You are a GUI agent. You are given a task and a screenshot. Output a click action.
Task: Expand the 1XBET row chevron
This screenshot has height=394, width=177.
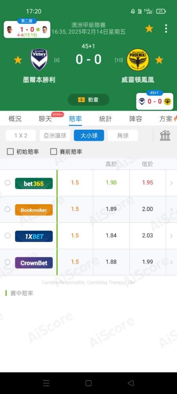click(171, 236)
